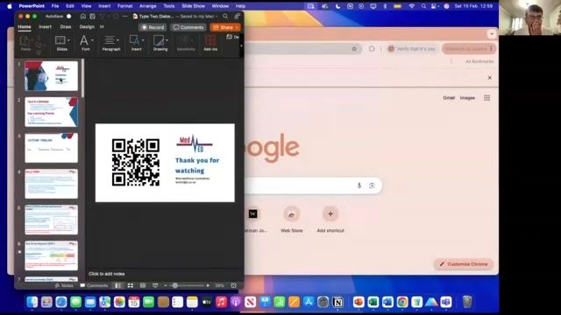This screenshot has width=561, height=315.
Task: Toggle the Notes pane in status bar
Action: click(64, 285)
